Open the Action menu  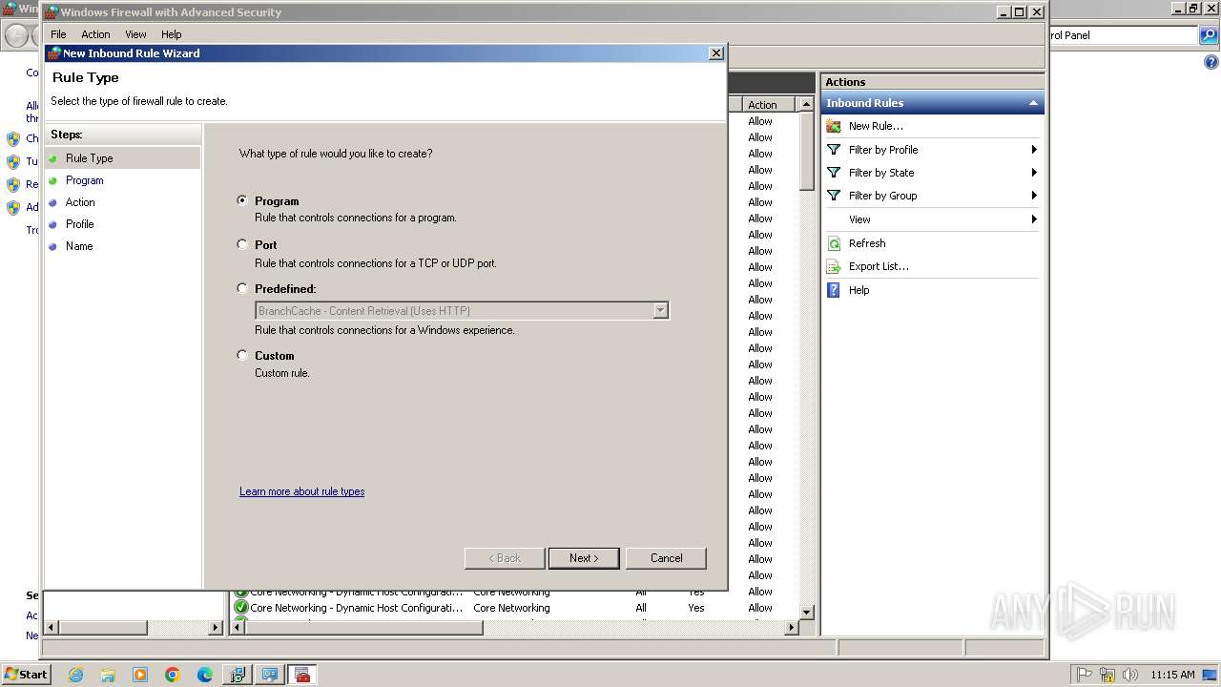95,34
